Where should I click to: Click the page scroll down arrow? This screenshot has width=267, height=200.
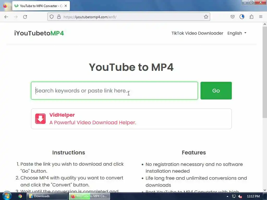pyautogui.click(x=265, y=190)
